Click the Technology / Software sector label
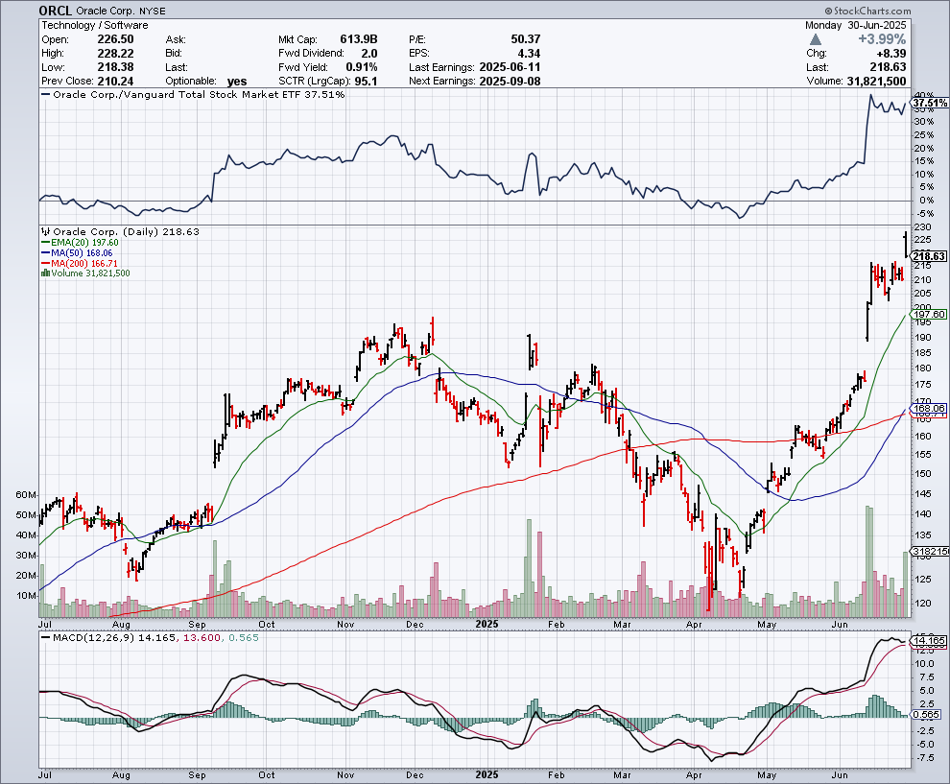This screenshot has width=950, height=784. (94, 26)
